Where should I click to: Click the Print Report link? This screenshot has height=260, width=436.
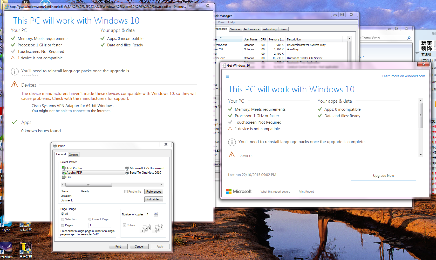coord(306,192)
